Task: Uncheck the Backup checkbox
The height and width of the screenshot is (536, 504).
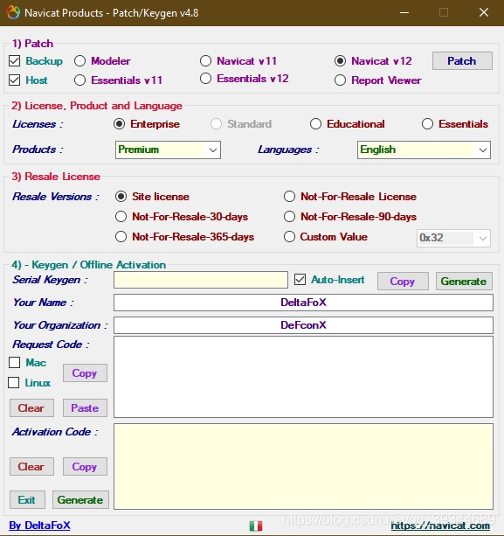Action: point(14,61)
